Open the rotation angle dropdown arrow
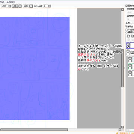The width and height of the screenshot is (134, 134). [10, 6]
